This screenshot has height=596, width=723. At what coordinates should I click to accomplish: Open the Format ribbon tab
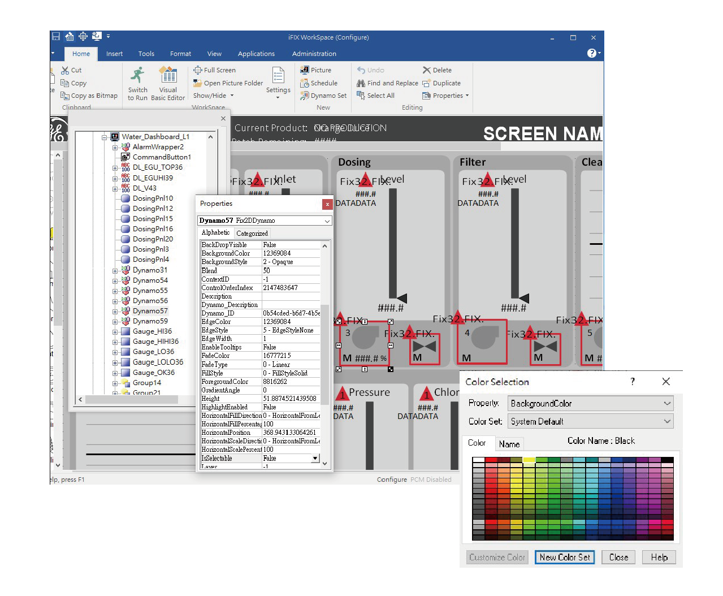pos(180,54)
